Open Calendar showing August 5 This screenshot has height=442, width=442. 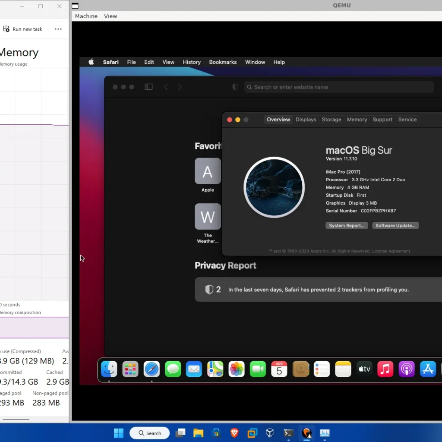[x=279, y=369]
